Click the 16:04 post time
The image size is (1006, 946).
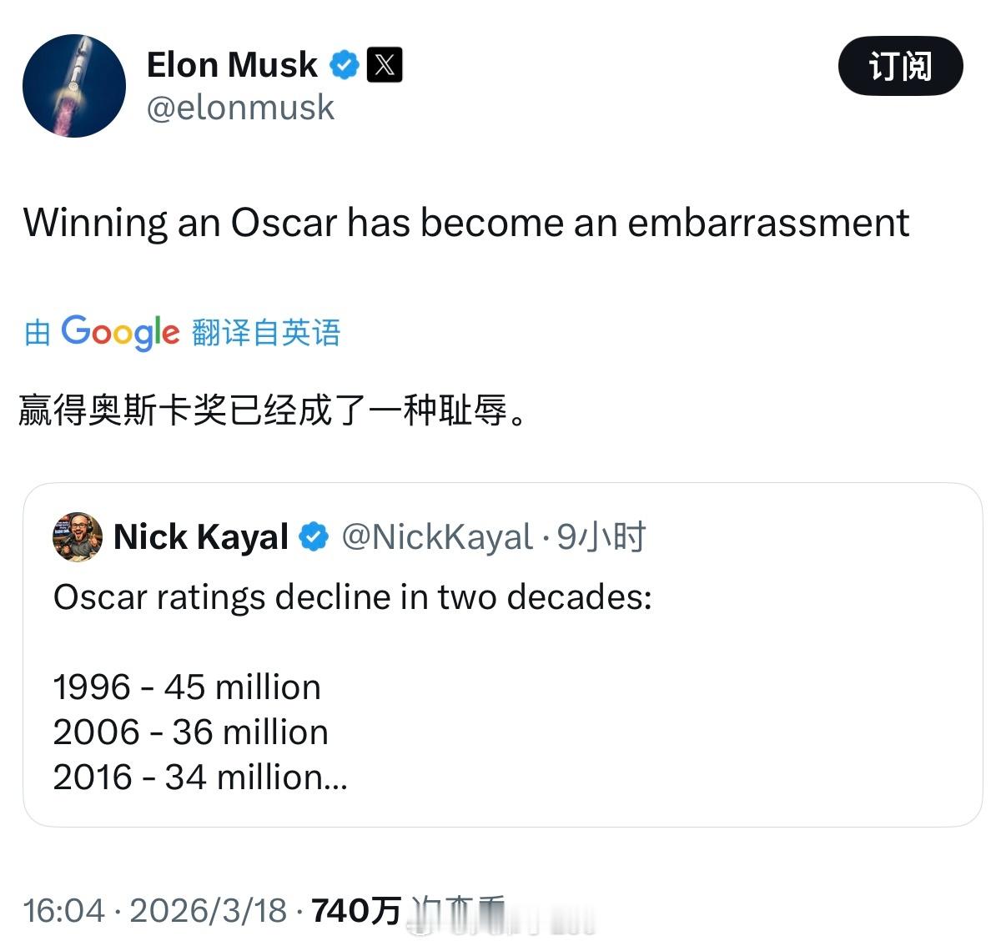point(63,910)
